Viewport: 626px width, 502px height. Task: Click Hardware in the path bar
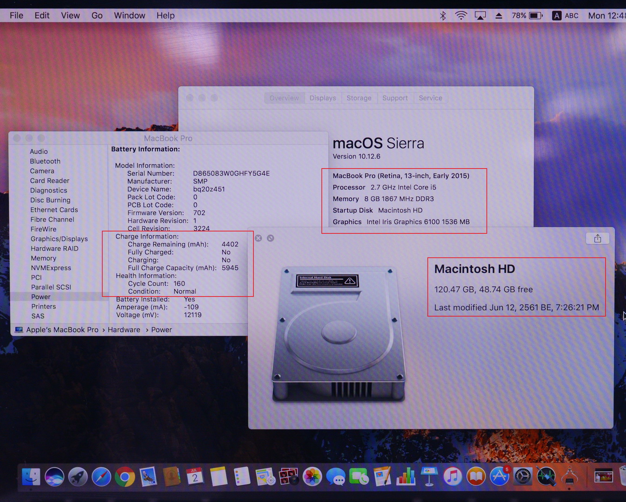pos(124,330)
